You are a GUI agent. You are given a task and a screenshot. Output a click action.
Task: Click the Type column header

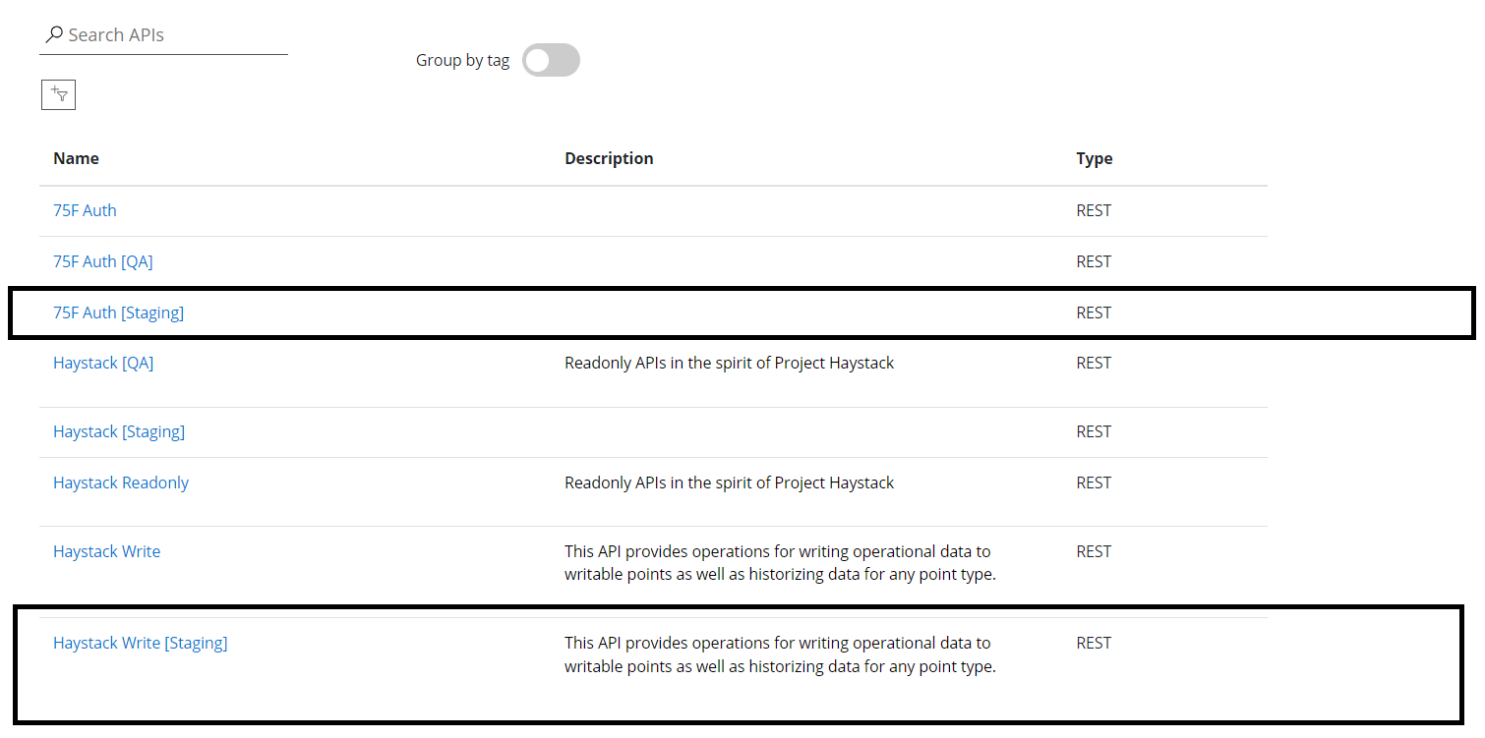point(1095,158)
